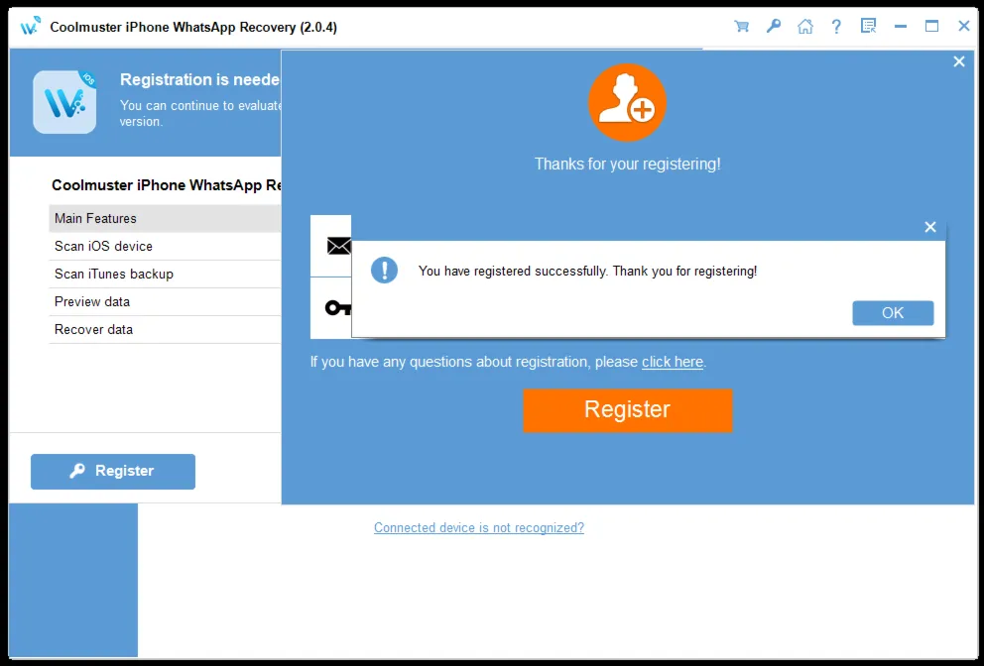The width and height of the screenshot is (984, 666).
Task: Click the Coolmuster iOS app logo
Action: point(64,102)
